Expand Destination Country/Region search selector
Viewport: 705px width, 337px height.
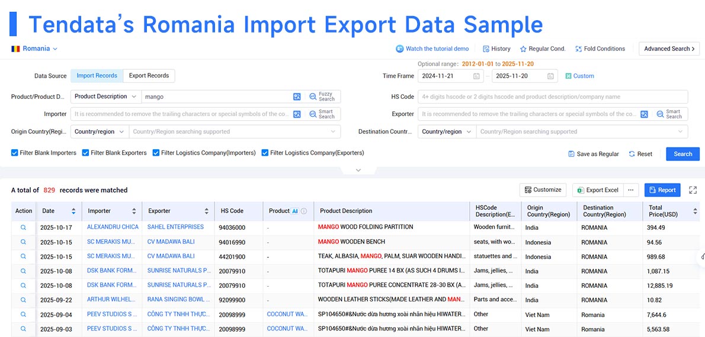coord(582,131)
